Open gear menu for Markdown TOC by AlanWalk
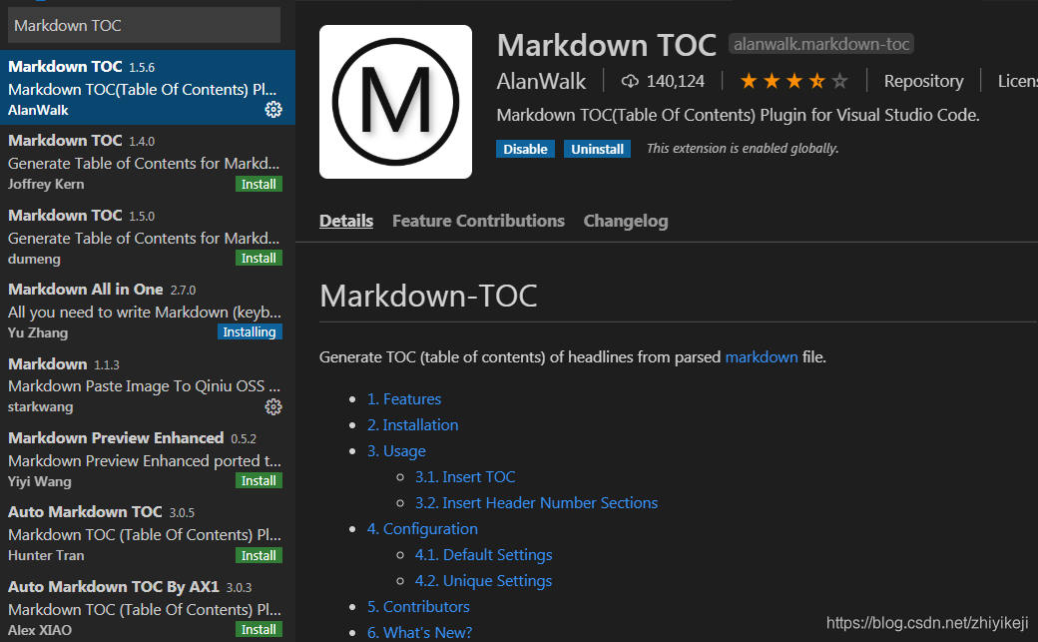 click(x=273, y=110)
